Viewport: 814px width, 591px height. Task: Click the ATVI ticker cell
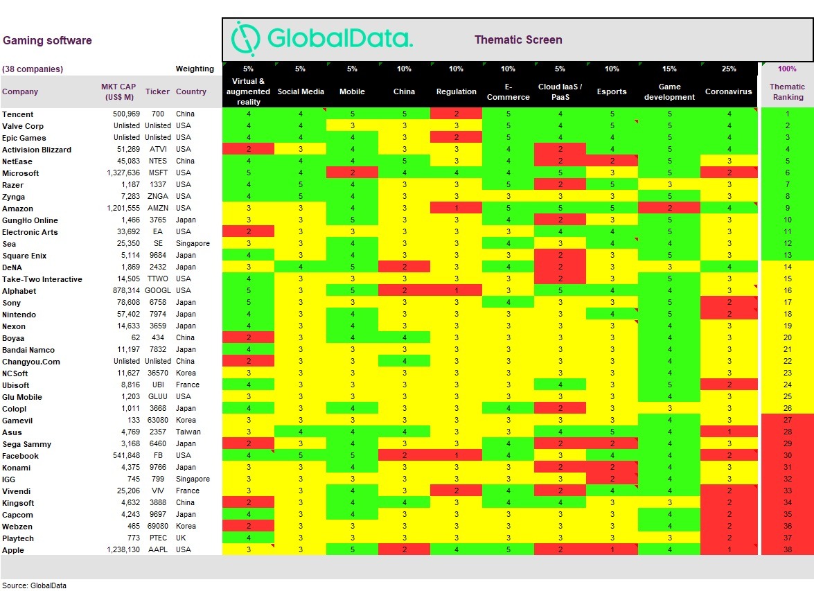[158, 149]
